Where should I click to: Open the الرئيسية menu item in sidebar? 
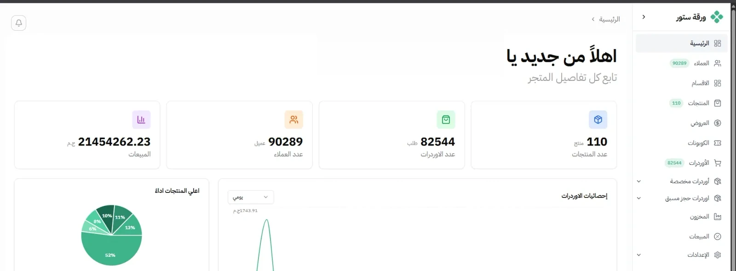tap(682, 43)
